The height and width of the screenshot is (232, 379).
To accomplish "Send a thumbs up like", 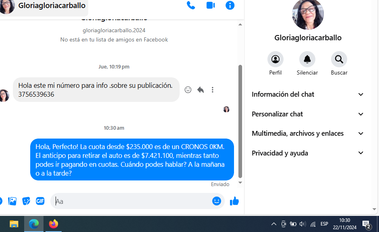I will pyautogui.click(x=234, y=201).
